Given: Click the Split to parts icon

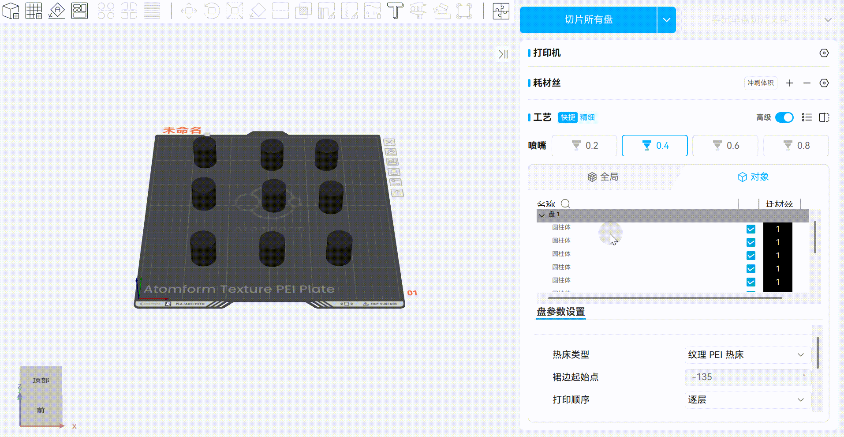Looking at the screenshot, I should point(129,11).
